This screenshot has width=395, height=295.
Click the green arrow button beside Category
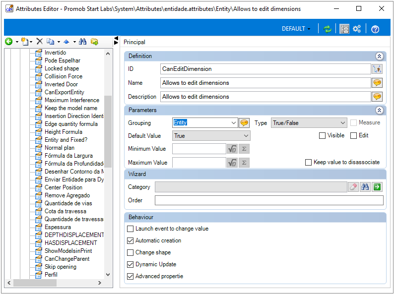click(377, 187)
